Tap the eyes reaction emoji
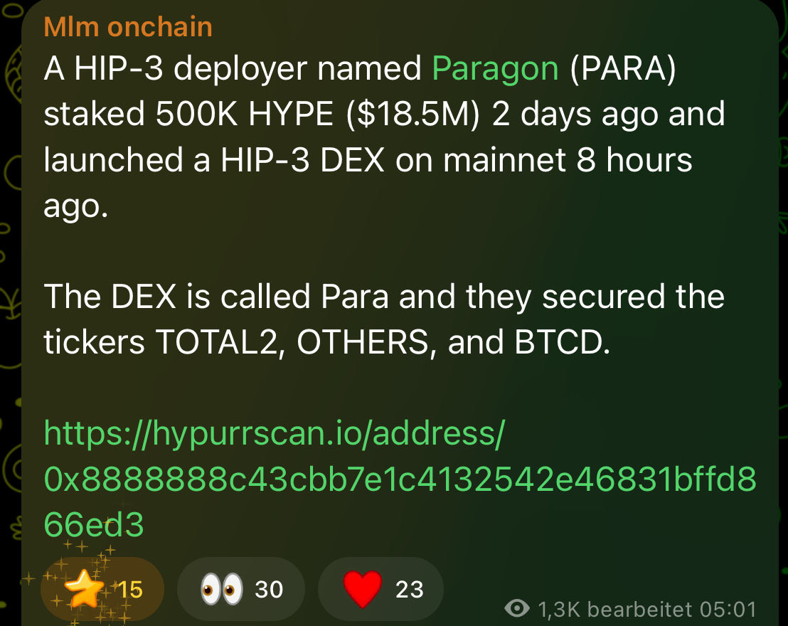The width and height of the screenshot is (788, 626). [x=221, y=589]
